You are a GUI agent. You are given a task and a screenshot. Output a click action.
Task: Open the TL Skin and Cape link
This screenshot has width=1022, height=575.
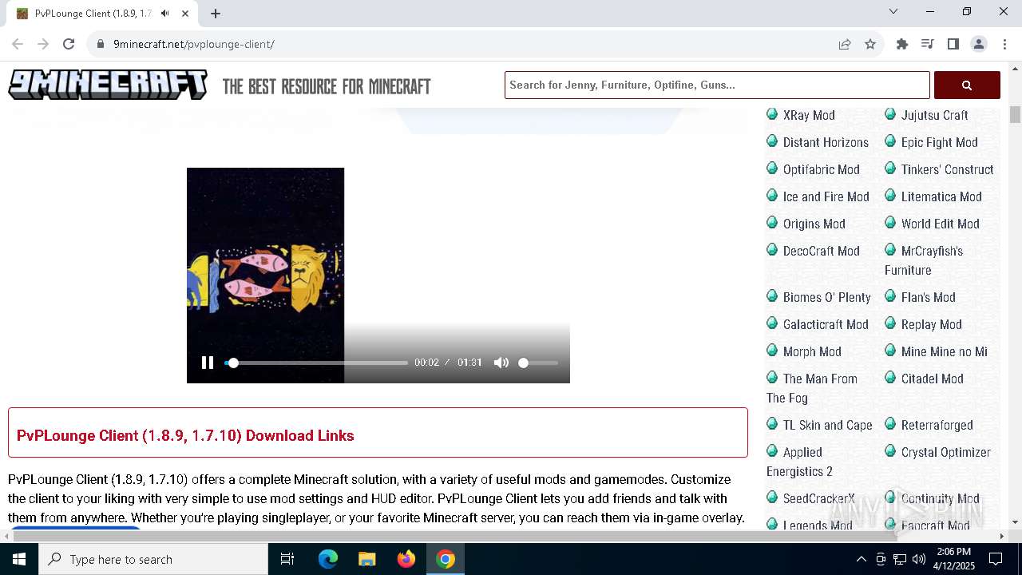827,425
